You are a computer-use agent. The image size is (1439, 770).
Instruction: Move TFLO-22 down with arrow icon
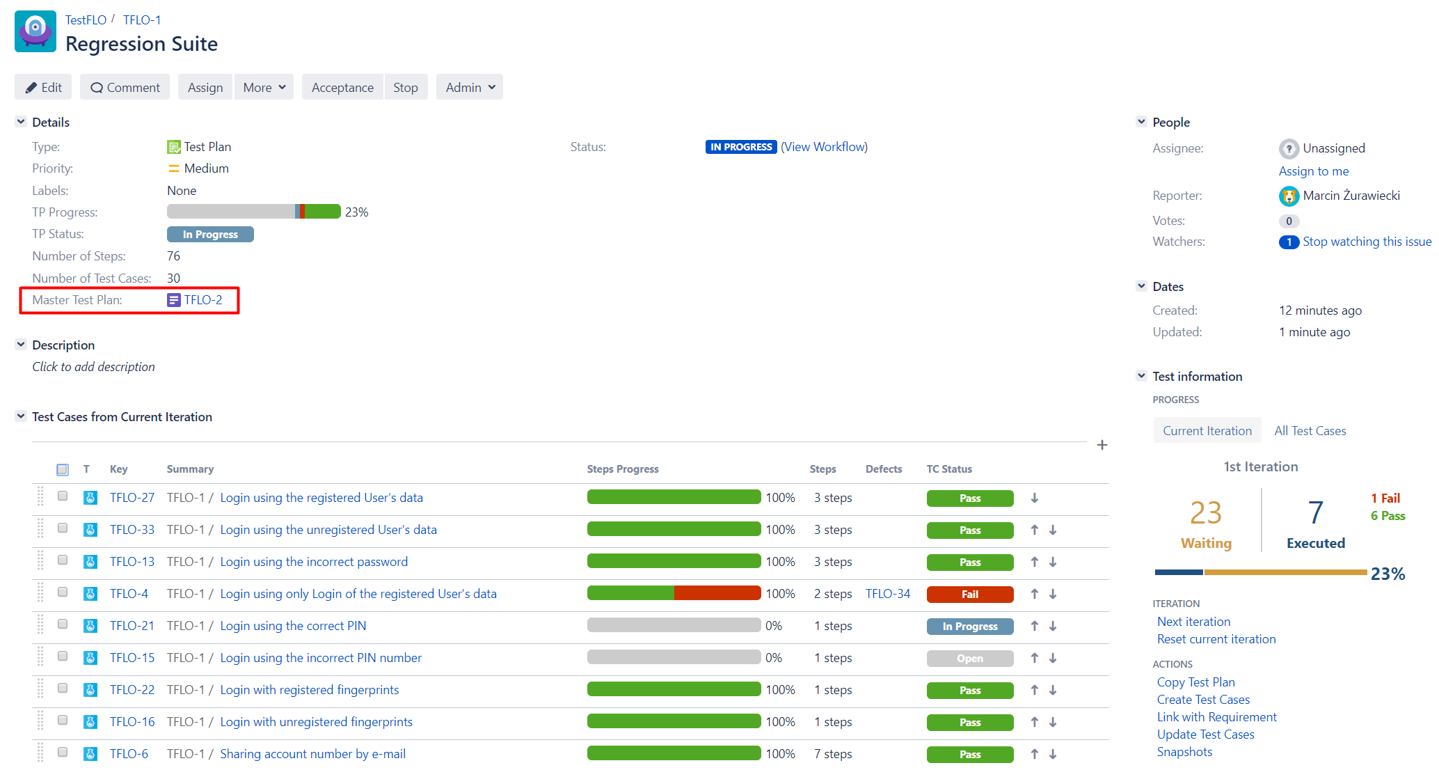pos(1053,690)
